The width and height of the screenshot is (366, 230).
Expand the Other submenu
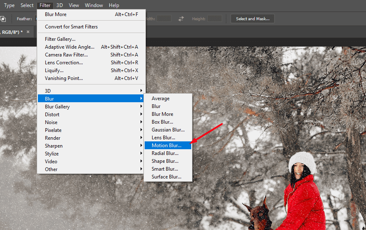[91, 169]
